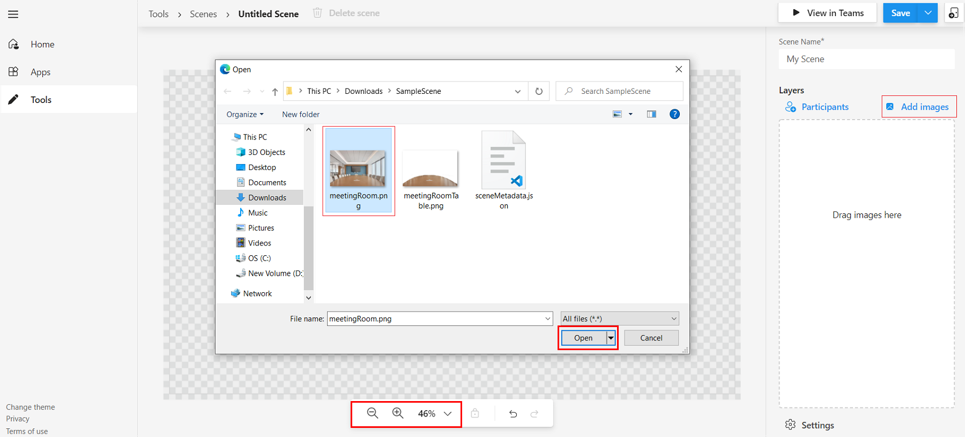Click the zoom in magnifier icon
965x437 pixels.
tap(398, 413)
